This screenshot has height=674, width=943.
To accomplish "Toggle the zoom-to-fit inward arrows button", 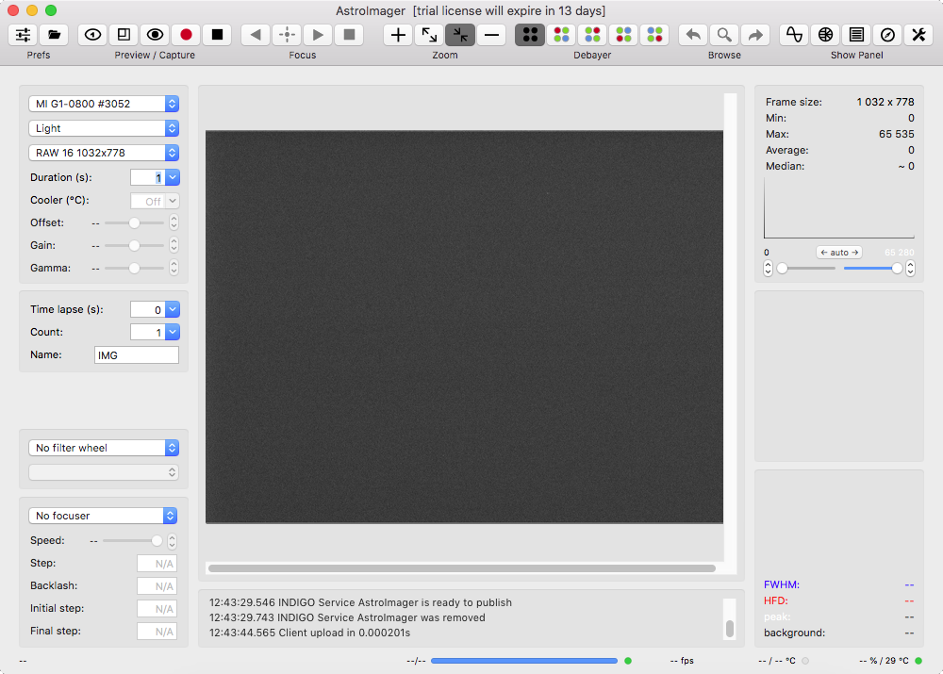I will pos(460,35).
